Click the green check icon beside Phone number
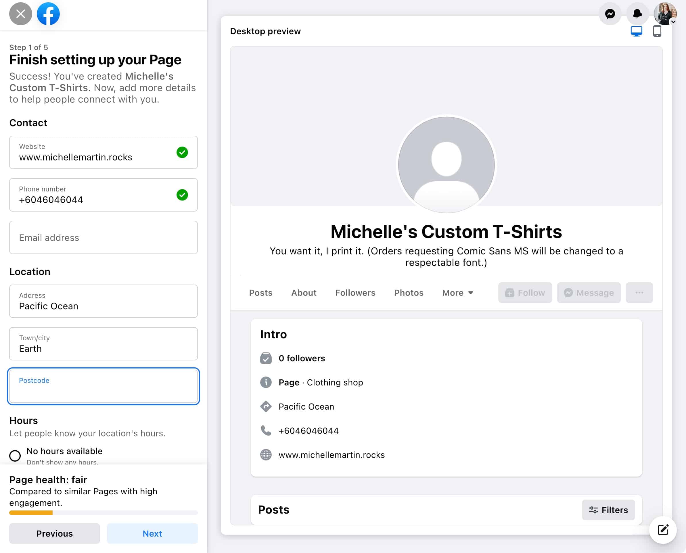 coord(182,195)
